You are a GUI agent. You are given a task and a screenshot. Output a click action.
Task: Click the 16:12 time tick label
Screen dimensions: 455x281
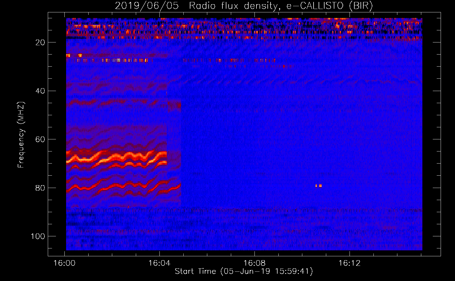click(350, 263)
